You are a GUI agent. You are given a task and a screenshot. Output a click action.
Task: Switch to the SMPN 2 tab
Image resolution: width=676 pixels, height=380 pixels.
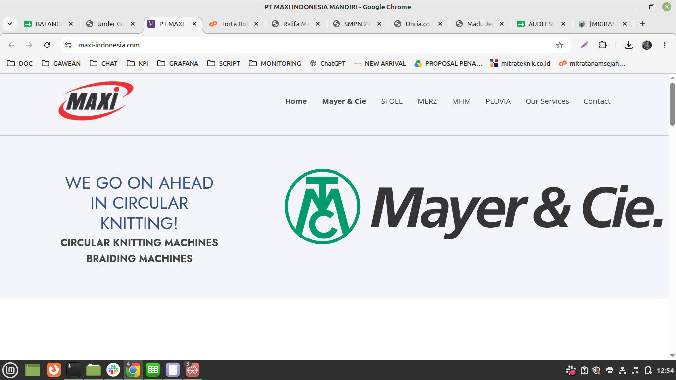pos(356,24)
